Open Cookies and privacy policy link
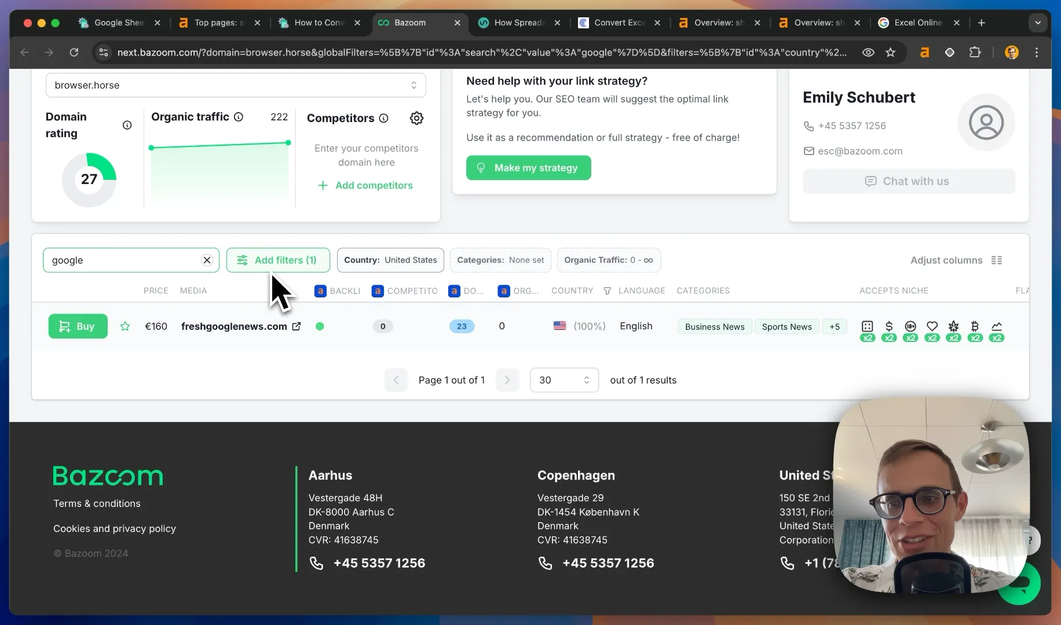Image resolution: width=1061 pixels, height=625 pixels. [115, 528]
